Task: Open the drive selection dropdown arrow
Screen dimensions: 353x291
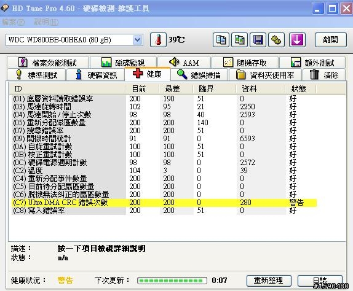Action: click(138, 40)
